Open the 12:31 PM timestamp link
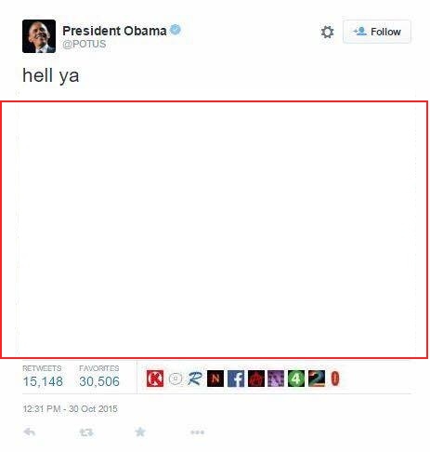The width and height of the screenshot is (430, 452). (70, 408)
